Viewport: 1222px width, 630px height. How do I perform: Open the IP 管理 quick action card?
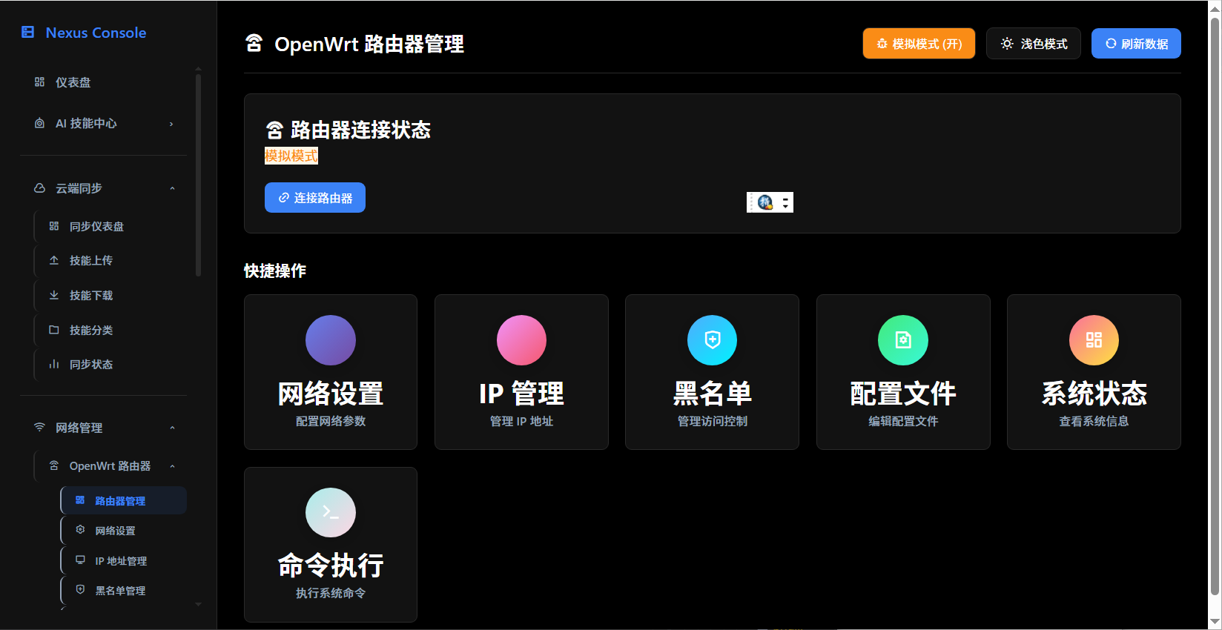521,372
